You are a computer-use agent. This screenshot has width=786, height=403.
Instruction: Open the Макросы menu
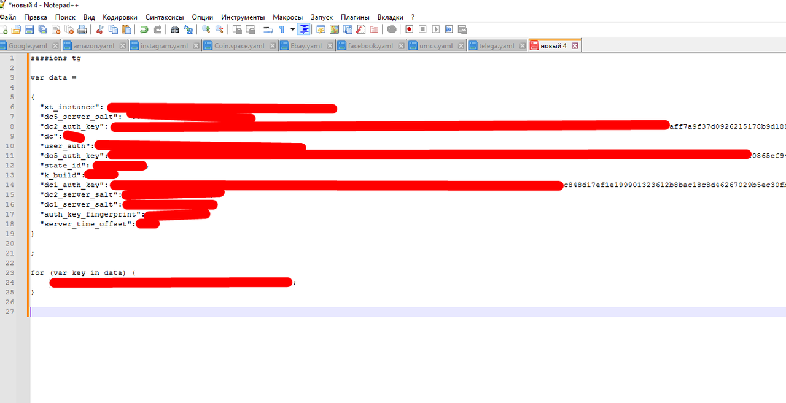pyautogui.click(x=287, y=17)
